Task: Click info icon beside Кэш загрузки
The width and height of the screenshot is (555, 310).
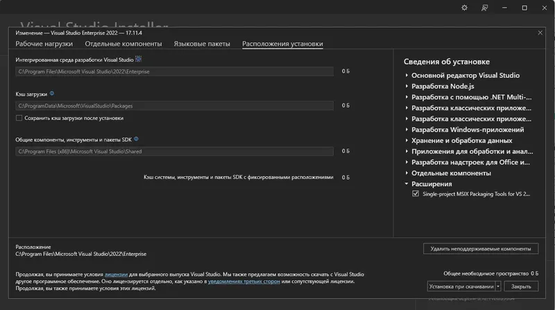Action: 52,94
